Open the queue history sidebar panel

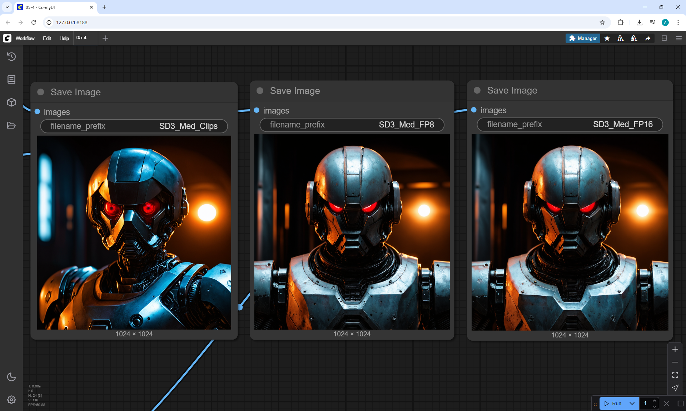point(11,56)
